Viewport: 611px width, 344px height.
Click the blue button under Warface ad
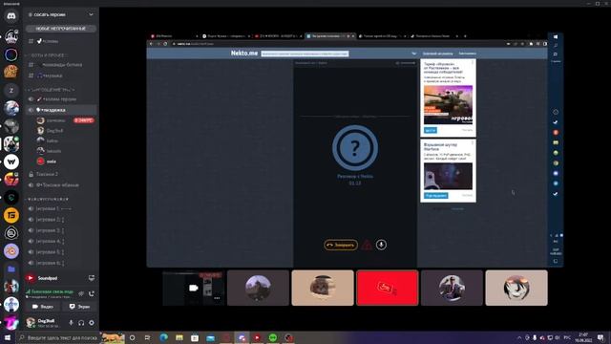coord(436,195)
